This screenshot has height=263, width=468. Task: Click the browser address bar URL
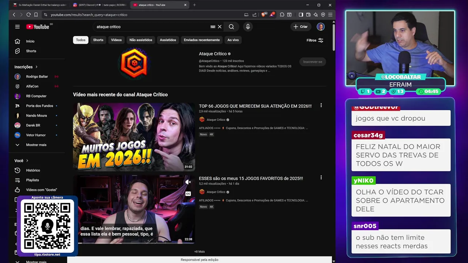click(x=89, y=15)
